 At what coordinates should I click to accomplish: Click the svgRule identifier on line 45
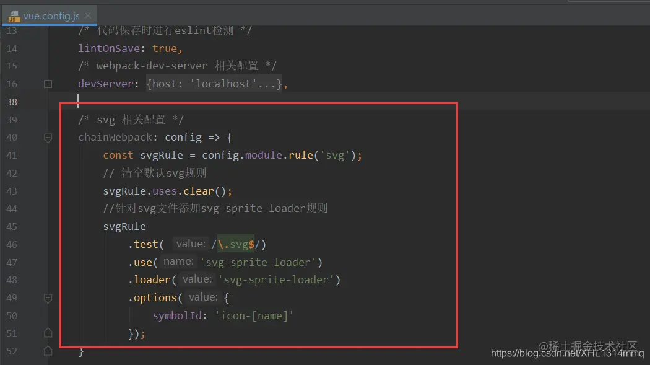(124, 226)
